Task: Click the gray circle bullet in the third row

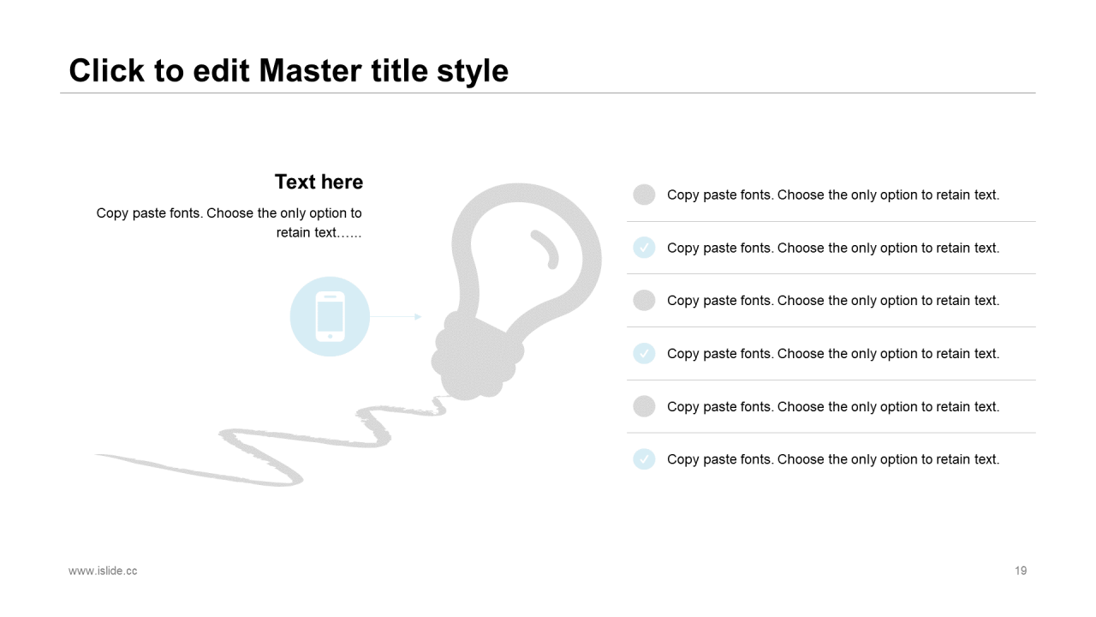Action: (644, 300)
